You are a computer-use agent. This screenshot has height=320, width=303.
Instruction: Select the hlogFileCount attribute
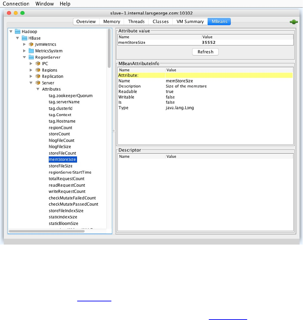61,140
